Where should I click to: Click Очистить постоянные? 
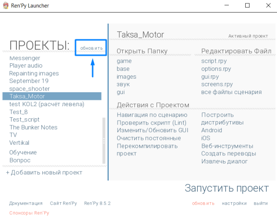[x=149, y=138]
